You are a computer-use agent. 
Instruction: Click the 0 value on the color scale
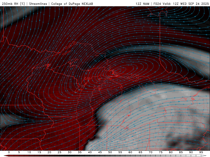click(x=9, y=152)
